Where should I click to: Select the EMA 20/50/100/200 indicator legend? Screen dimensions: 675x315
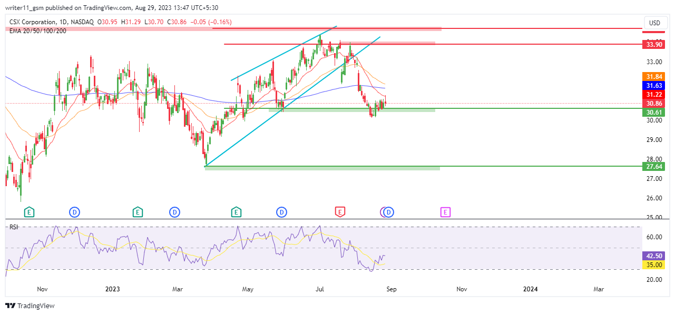click(x=38, y=31)
